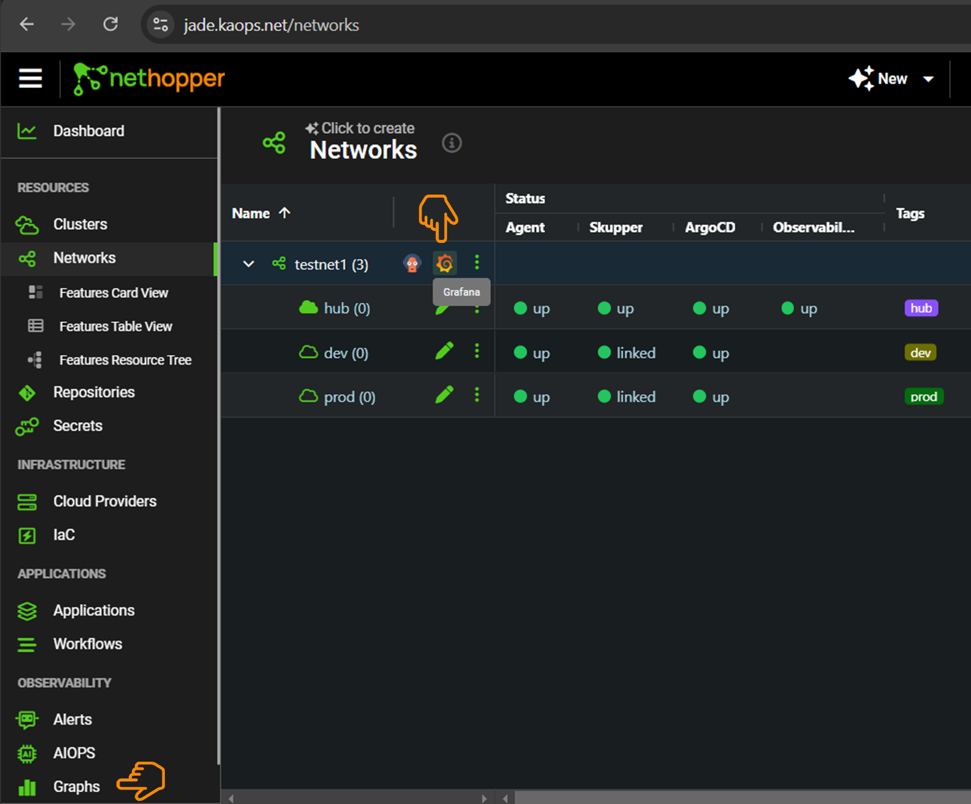Open the hamburger navigation menu
This screenshot has width=971, height=804.
click(30, 78)
